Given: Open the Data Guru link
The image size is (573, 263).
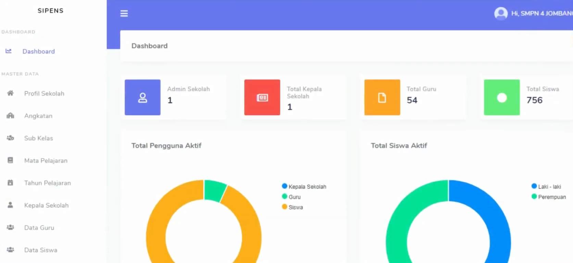Looking at the screenshot, I should [x=39, y=228].
